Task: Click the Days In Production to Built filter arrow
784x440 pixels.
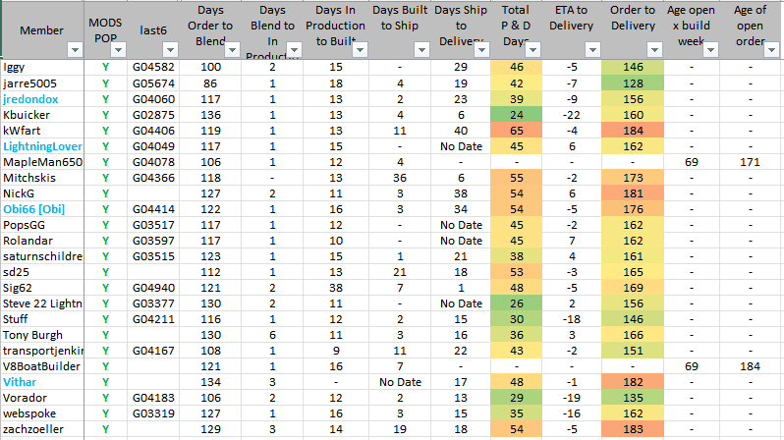Action: (x=361, y=49)
